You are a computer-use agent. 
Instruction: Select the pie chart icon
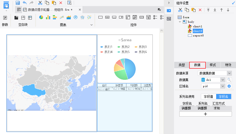pyautogui.click(x=41, y=17)
